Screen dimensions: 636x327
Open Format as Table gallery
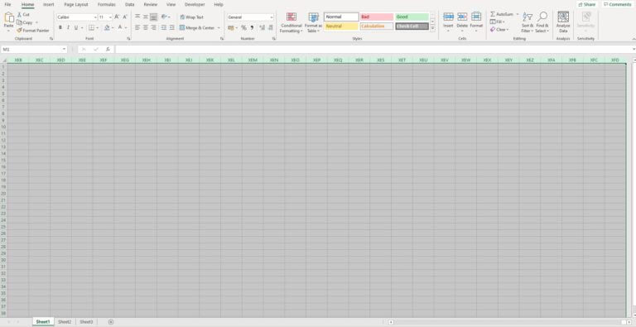314,22
